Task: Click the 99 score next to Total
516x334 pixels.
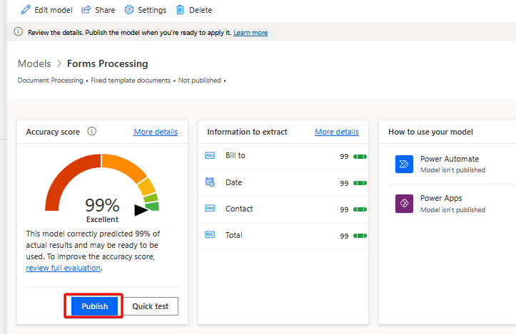Action: (x=344, y=236)
